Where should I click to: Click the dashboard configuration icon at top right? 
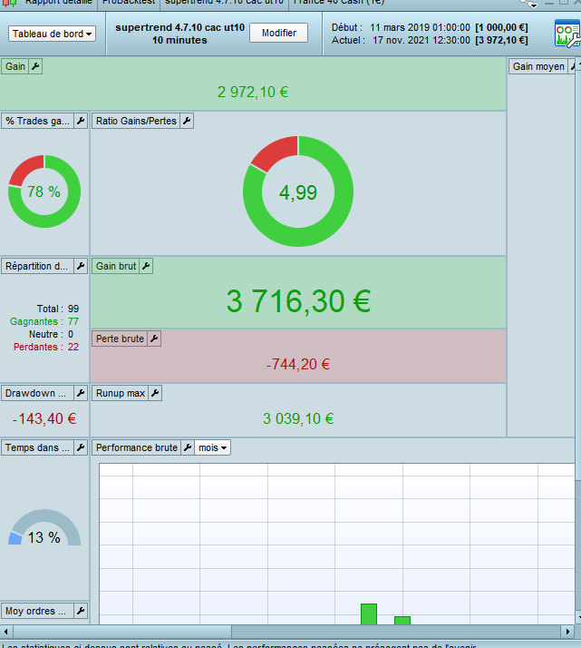(x=567, y=33)
